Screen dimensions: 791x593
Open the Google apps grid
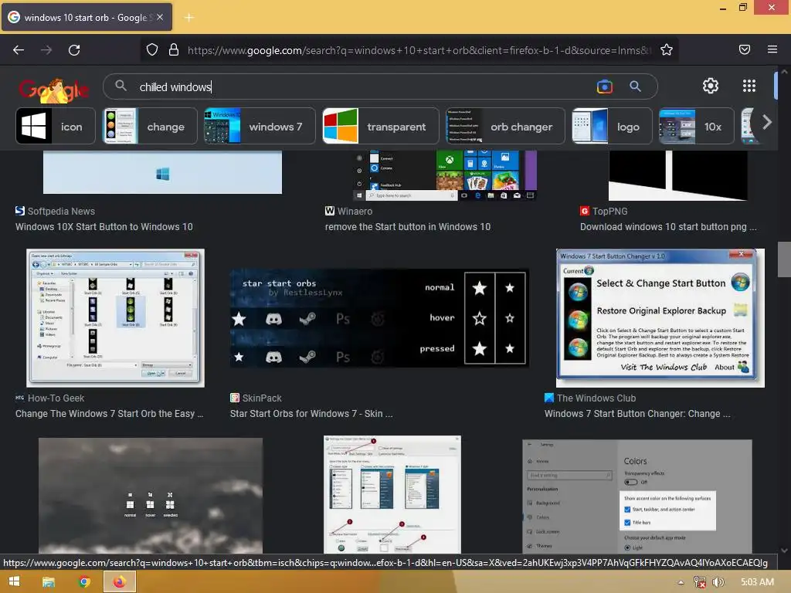749,86
